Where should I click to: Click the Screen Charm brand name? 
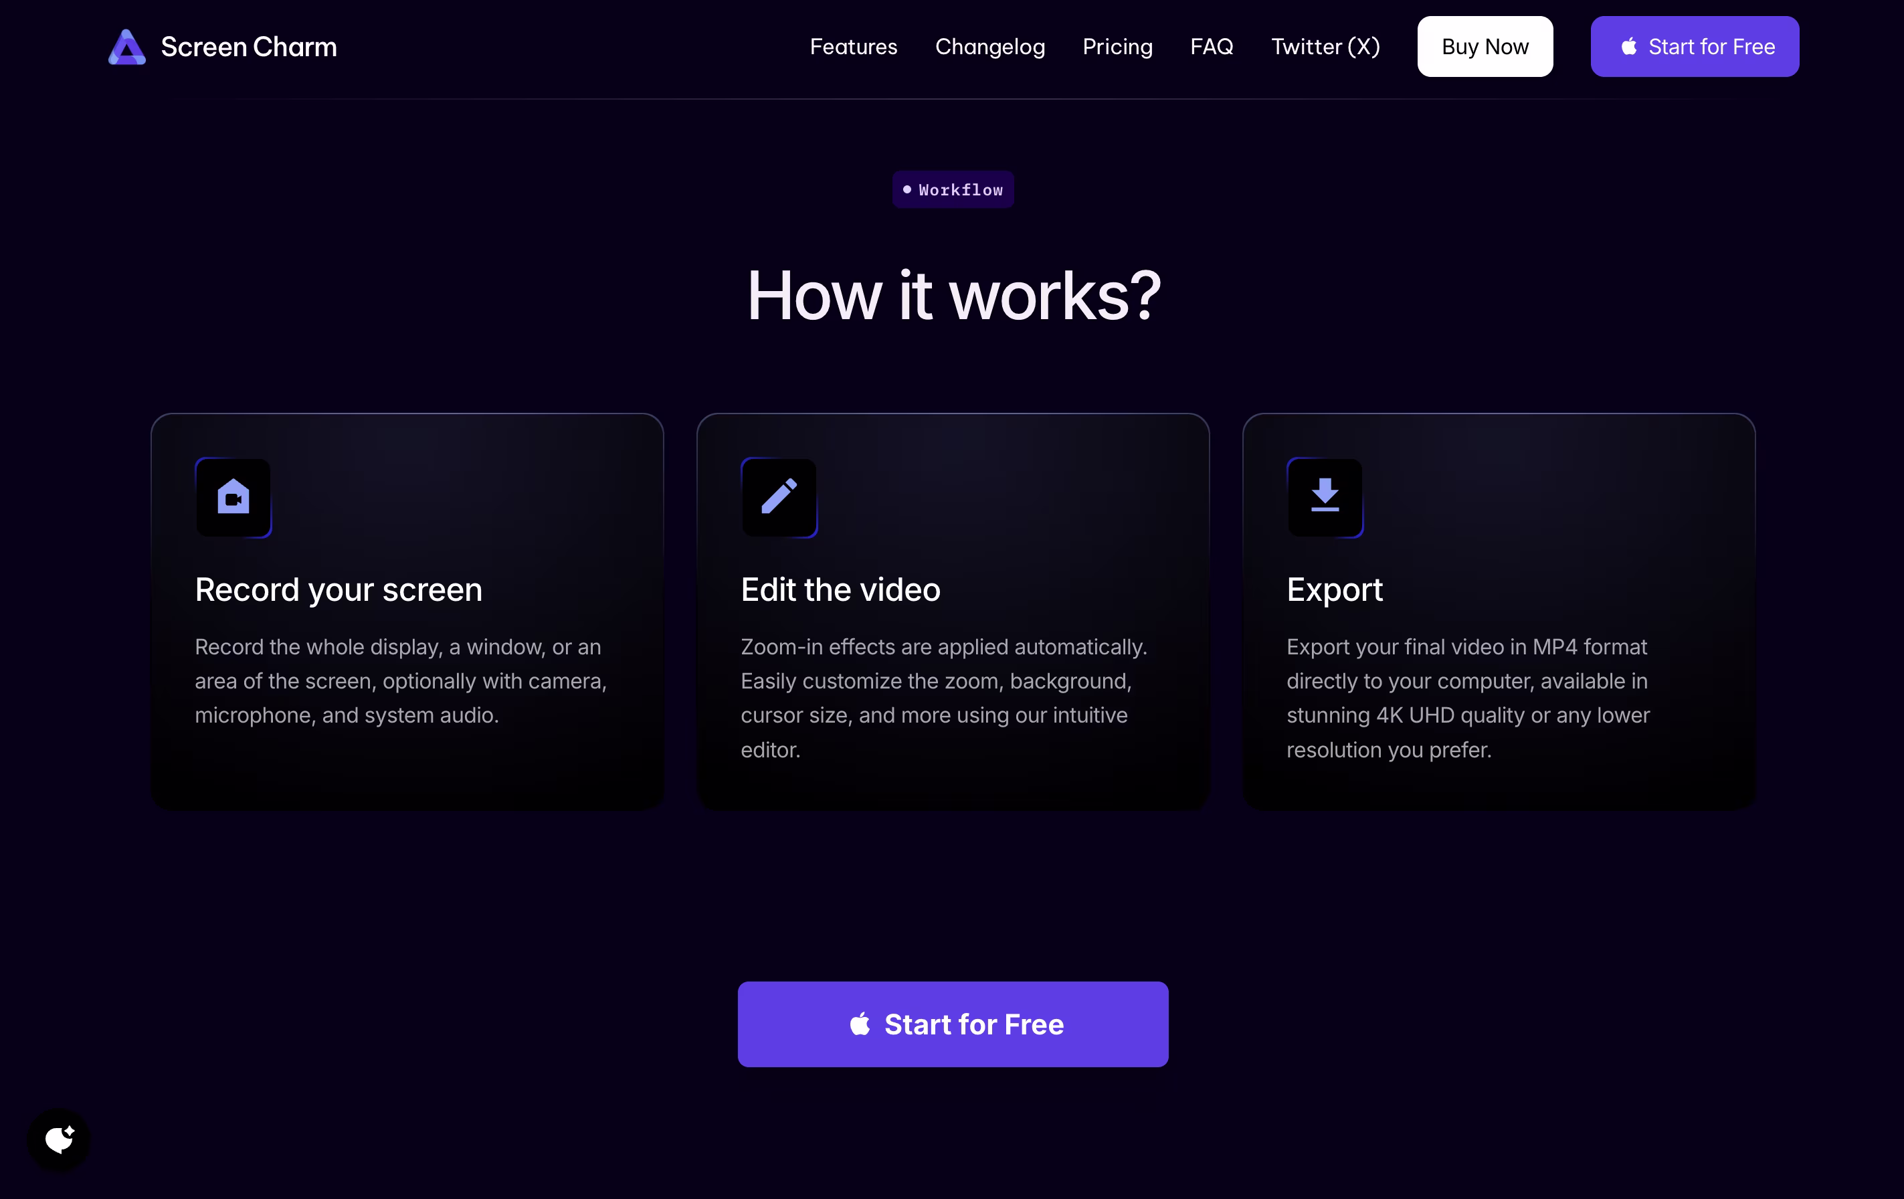click(248, 47)
